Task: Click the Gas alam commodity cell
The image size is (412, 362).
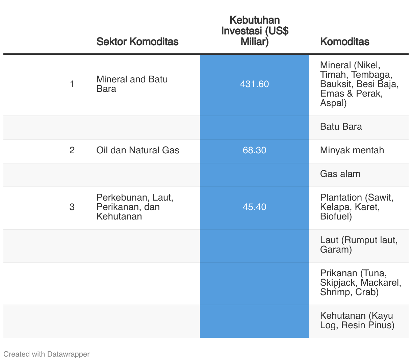Action: tap(340, 174)
